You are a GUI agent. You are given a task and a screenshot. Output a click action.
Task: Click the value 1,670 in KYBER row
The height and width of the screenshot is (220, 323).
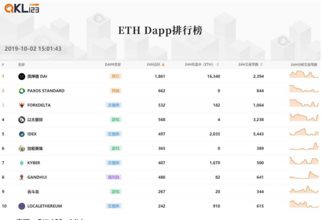pos(215,163)
